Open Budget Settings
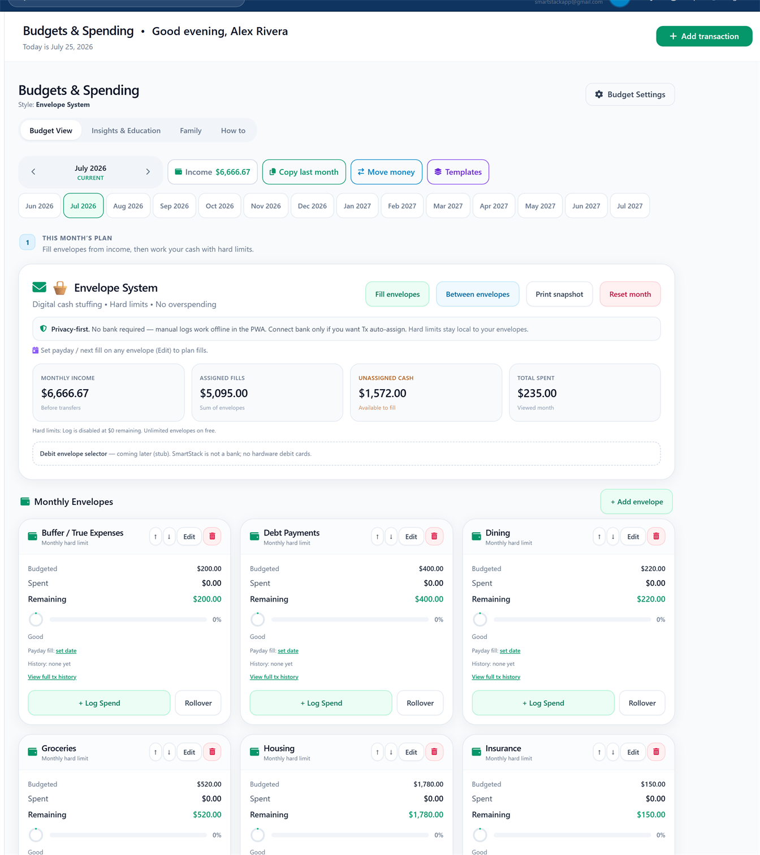The height and width of the screenshot is (855, 760). pyautogui.click(x=630, y=94)
